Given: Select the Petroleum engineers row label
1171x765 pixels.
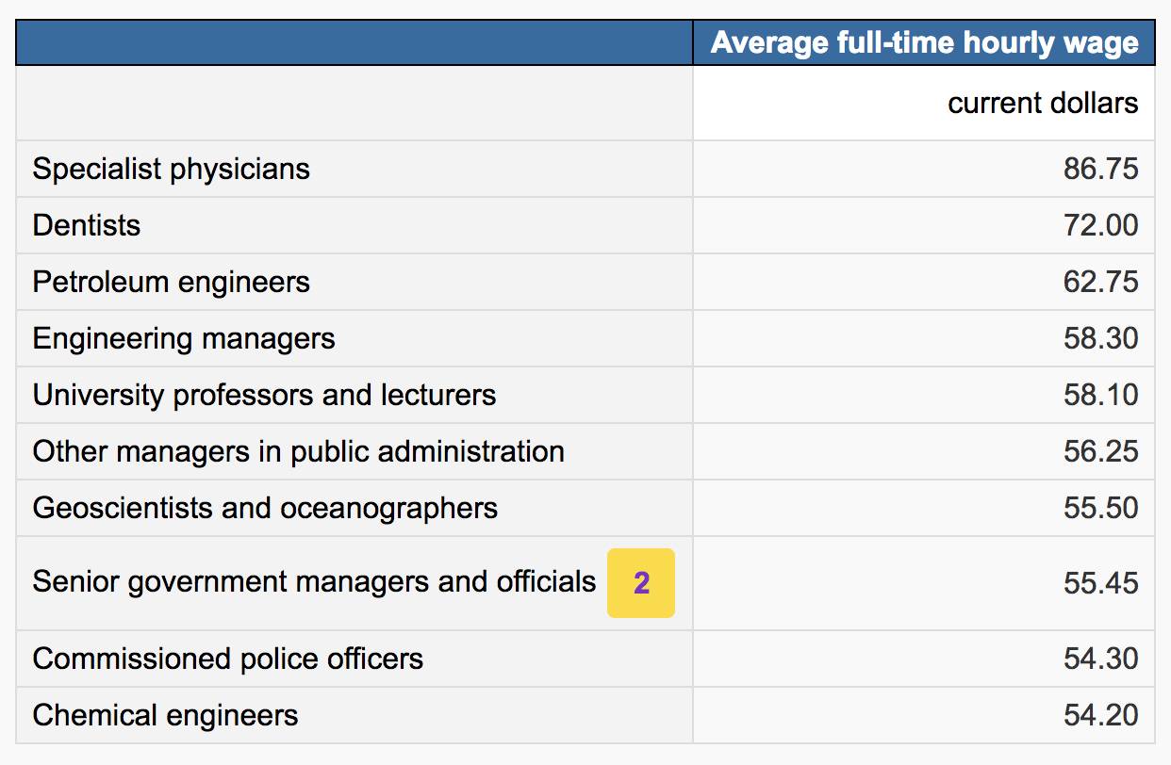Looking at the screenshot, I should (171, 283).
